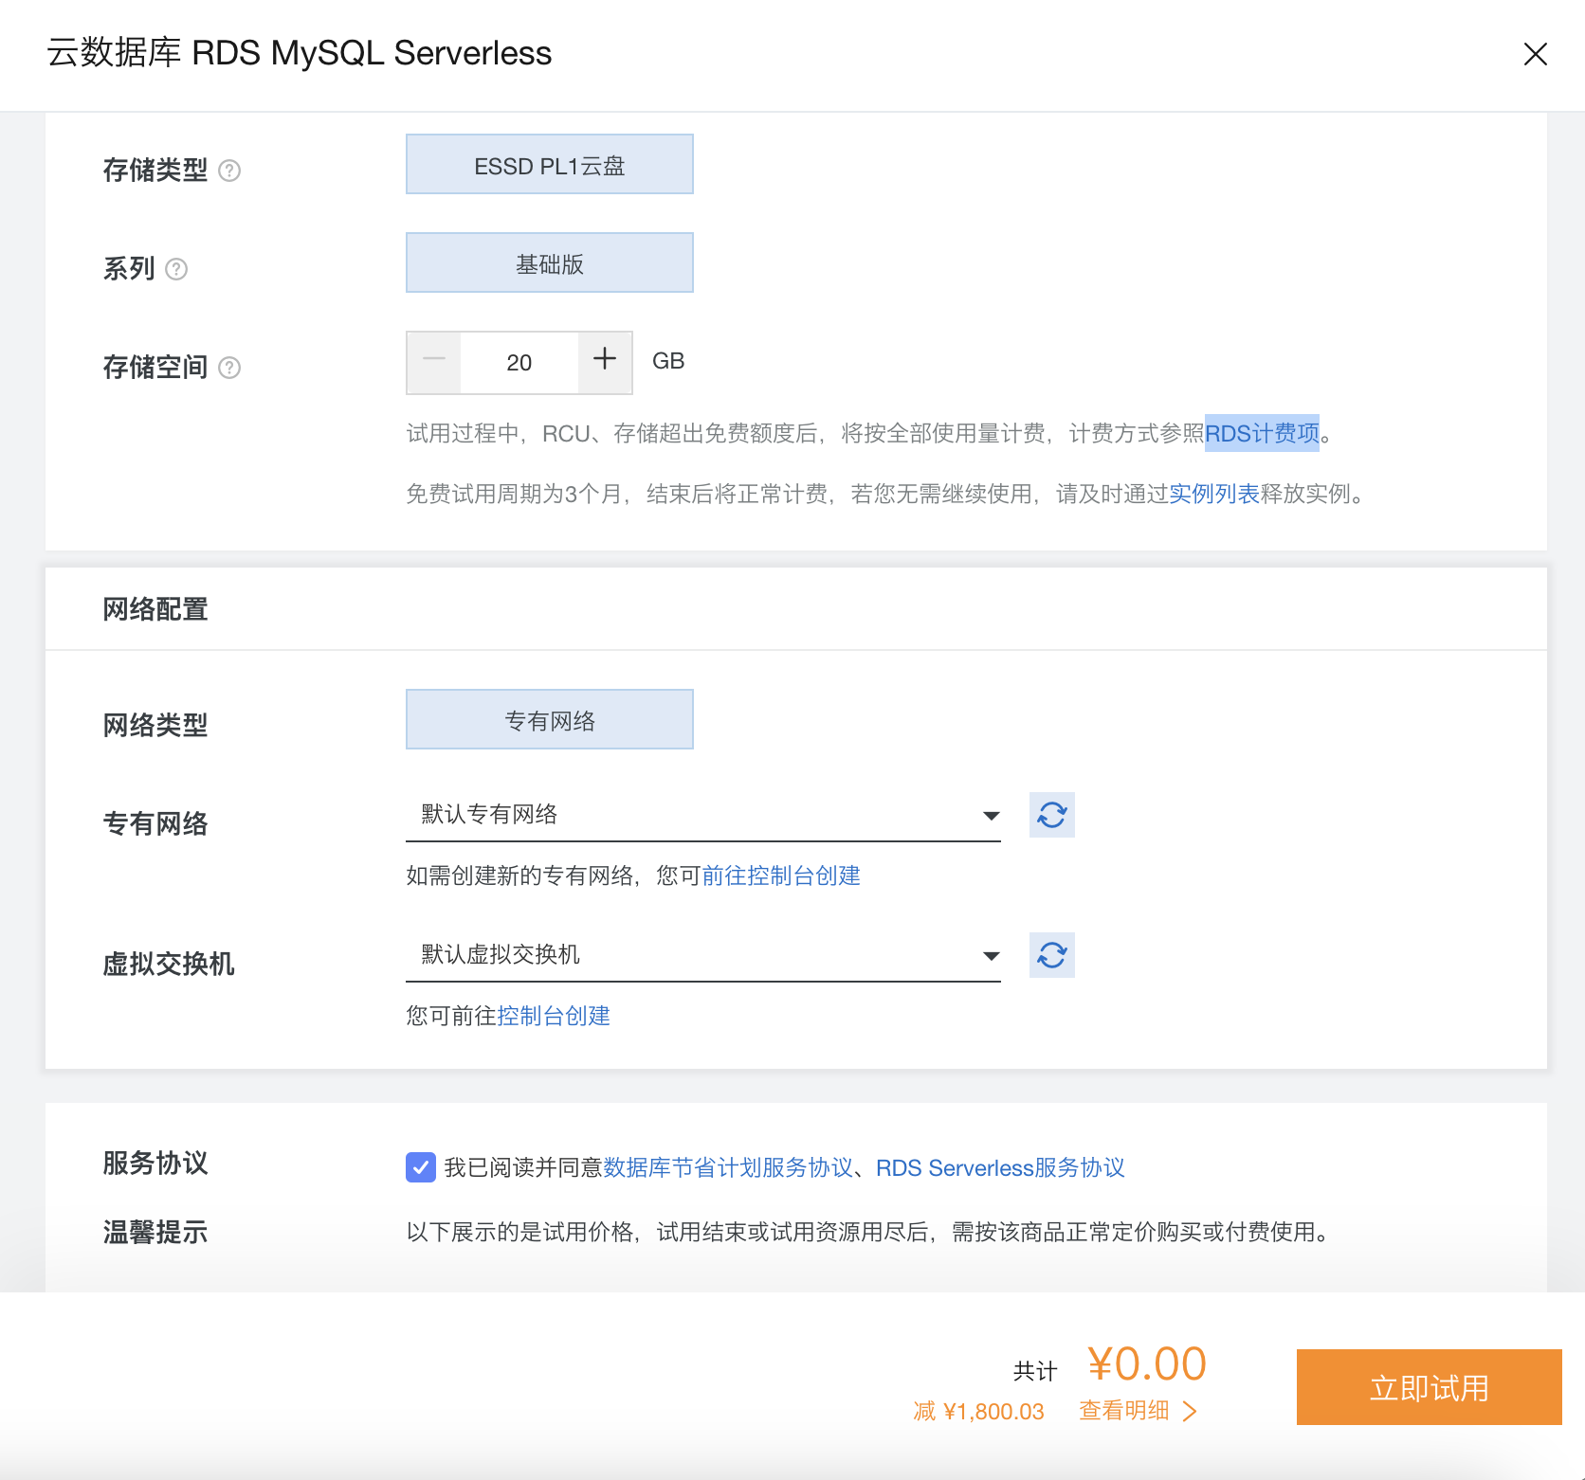The width and height of the screenshot is (1585, 1480).
Task: Click the 立即试用 trial button
Action: coord(1428,1386)
